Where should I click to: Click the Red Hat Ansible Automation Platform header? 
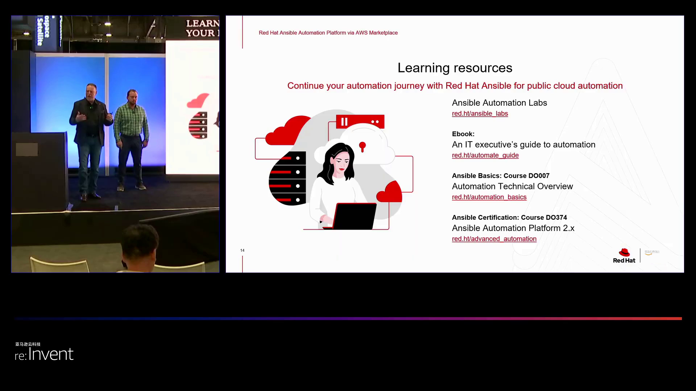pos(328,33)
